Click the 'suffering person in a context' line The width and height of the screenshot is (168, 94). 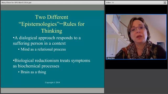point(39,43)
